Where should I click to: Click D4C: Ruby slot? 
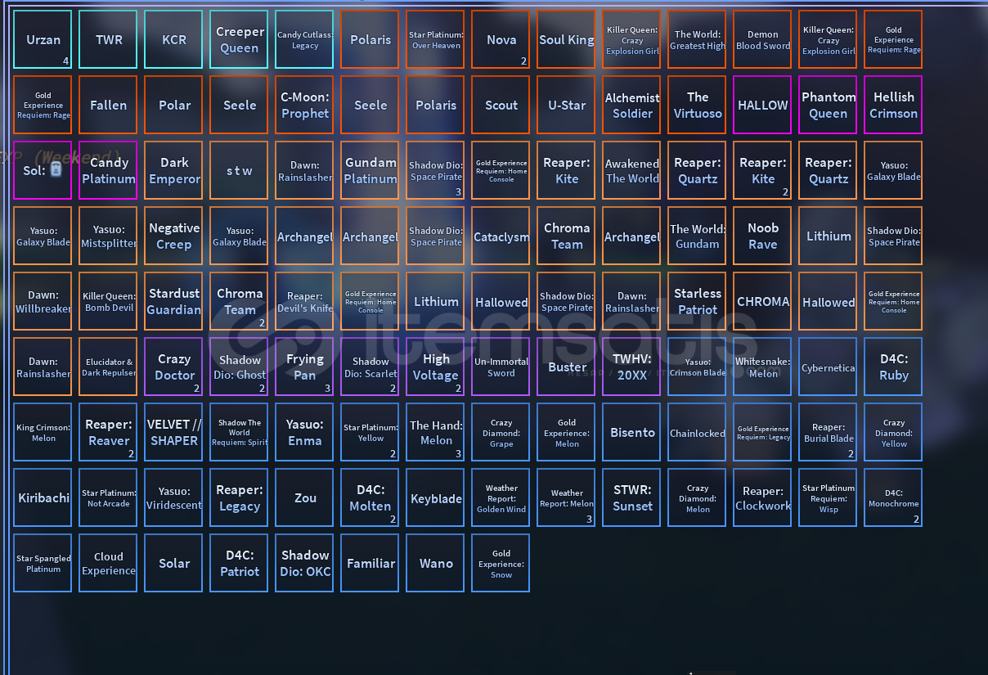click(x=893, y=367)
